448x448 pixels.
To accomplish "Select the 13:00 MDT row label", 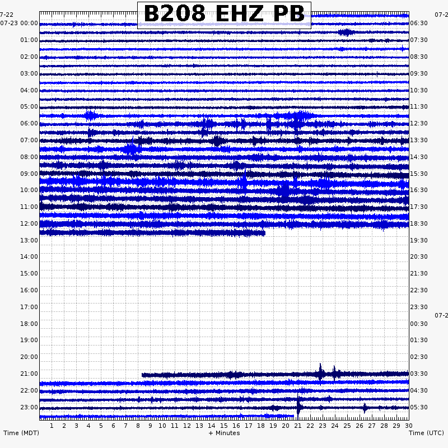I will [x=29, y=241].
